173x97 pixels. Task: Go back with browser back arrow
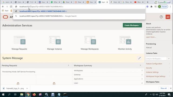pyautogui.click(x=3, y=6)
